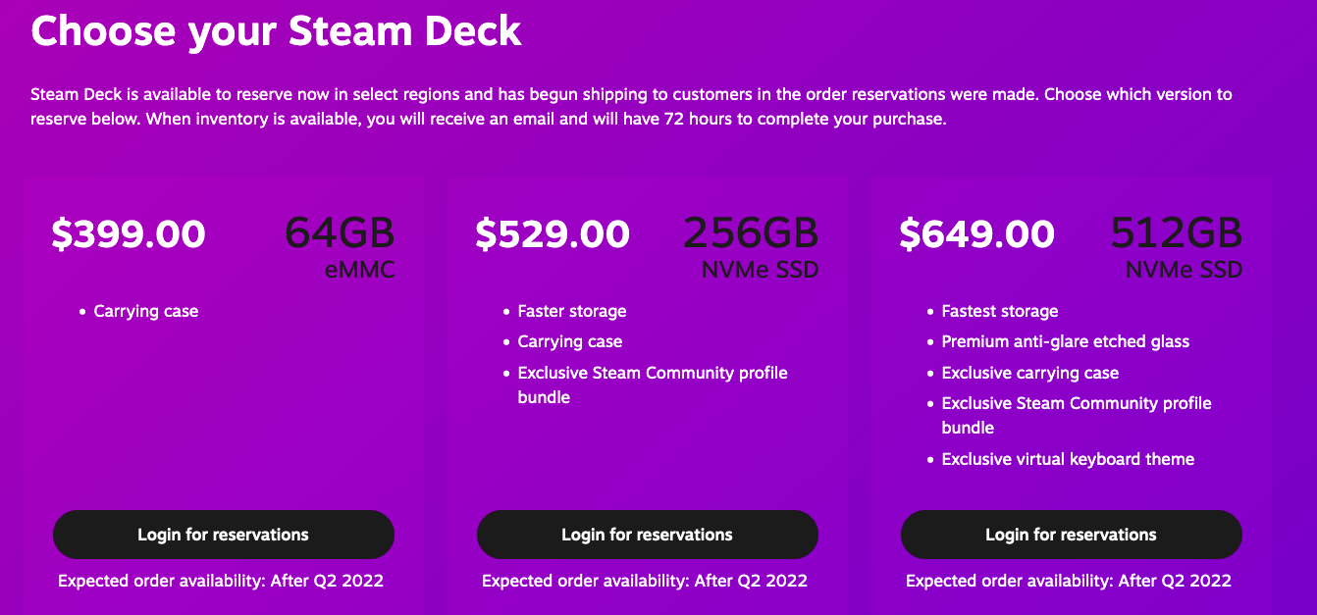
Task: Click the 64GB eMMC storage label
Action: click(x=340, y=246)
